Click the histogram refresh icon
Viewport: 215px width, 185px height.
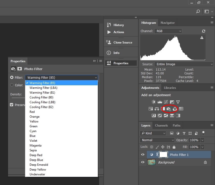[x=203, y=31]
